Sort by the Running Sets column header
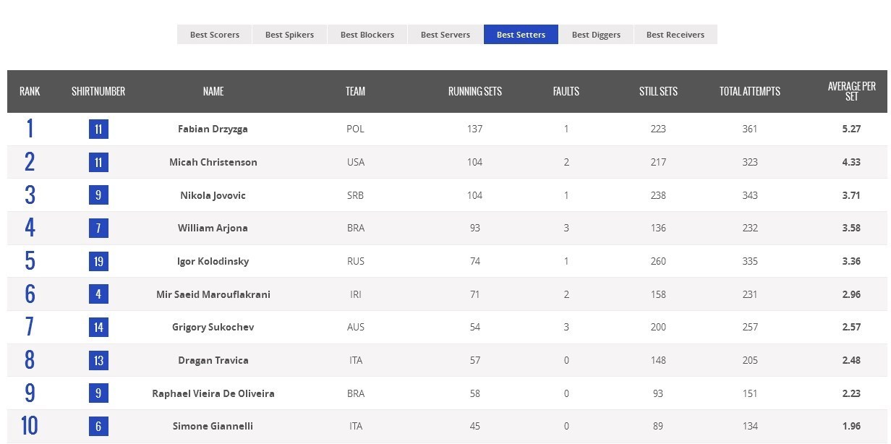The width and height of the screenshot is (891, 444). point(474,91)
